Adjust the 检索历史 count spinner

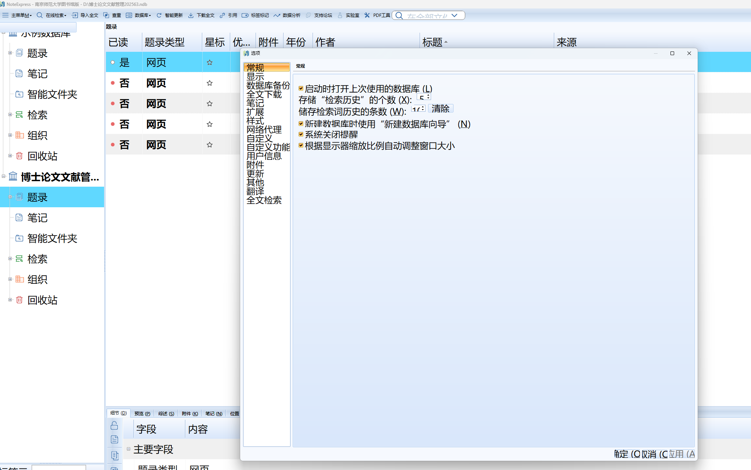point(428,97)
